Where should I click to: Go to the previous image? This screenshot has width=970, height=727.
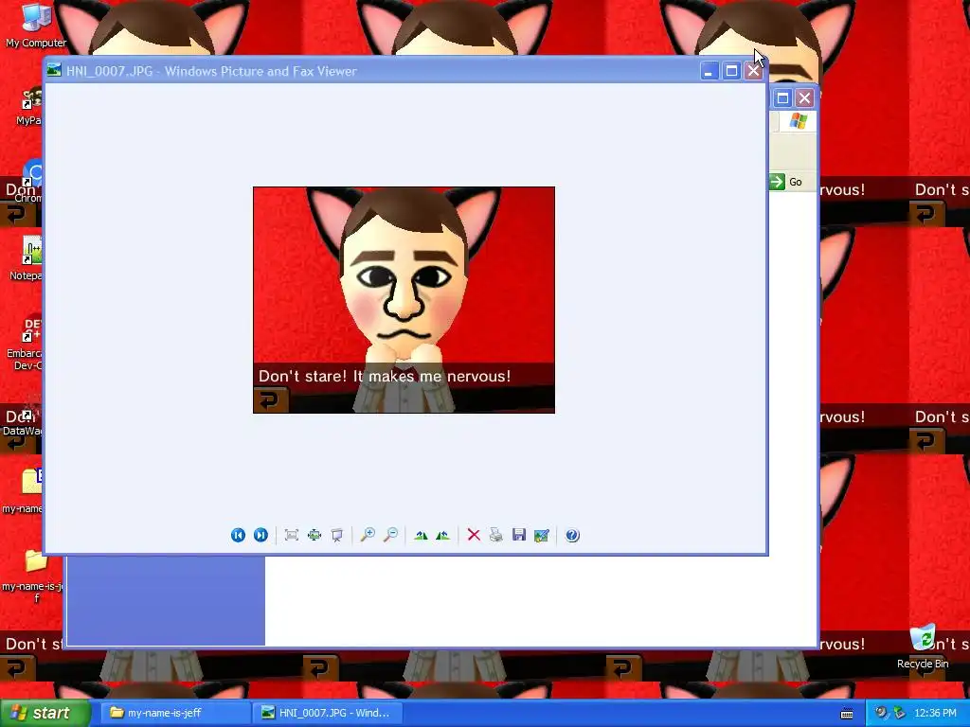click(238, 536)
